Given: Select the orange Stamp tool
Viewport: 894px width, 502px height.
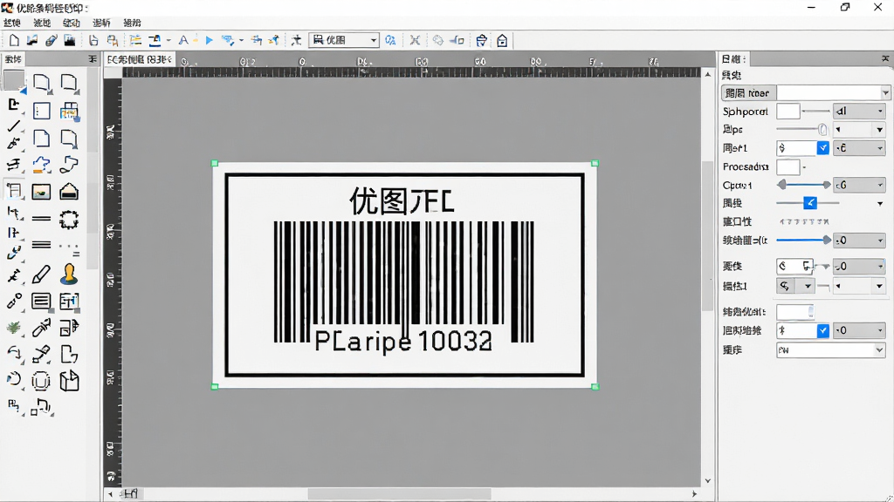Looking at the screenshot, I should pos(70,275).
